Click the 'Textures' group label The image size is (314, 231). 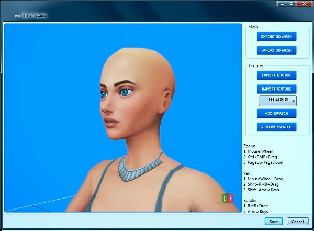256,65
